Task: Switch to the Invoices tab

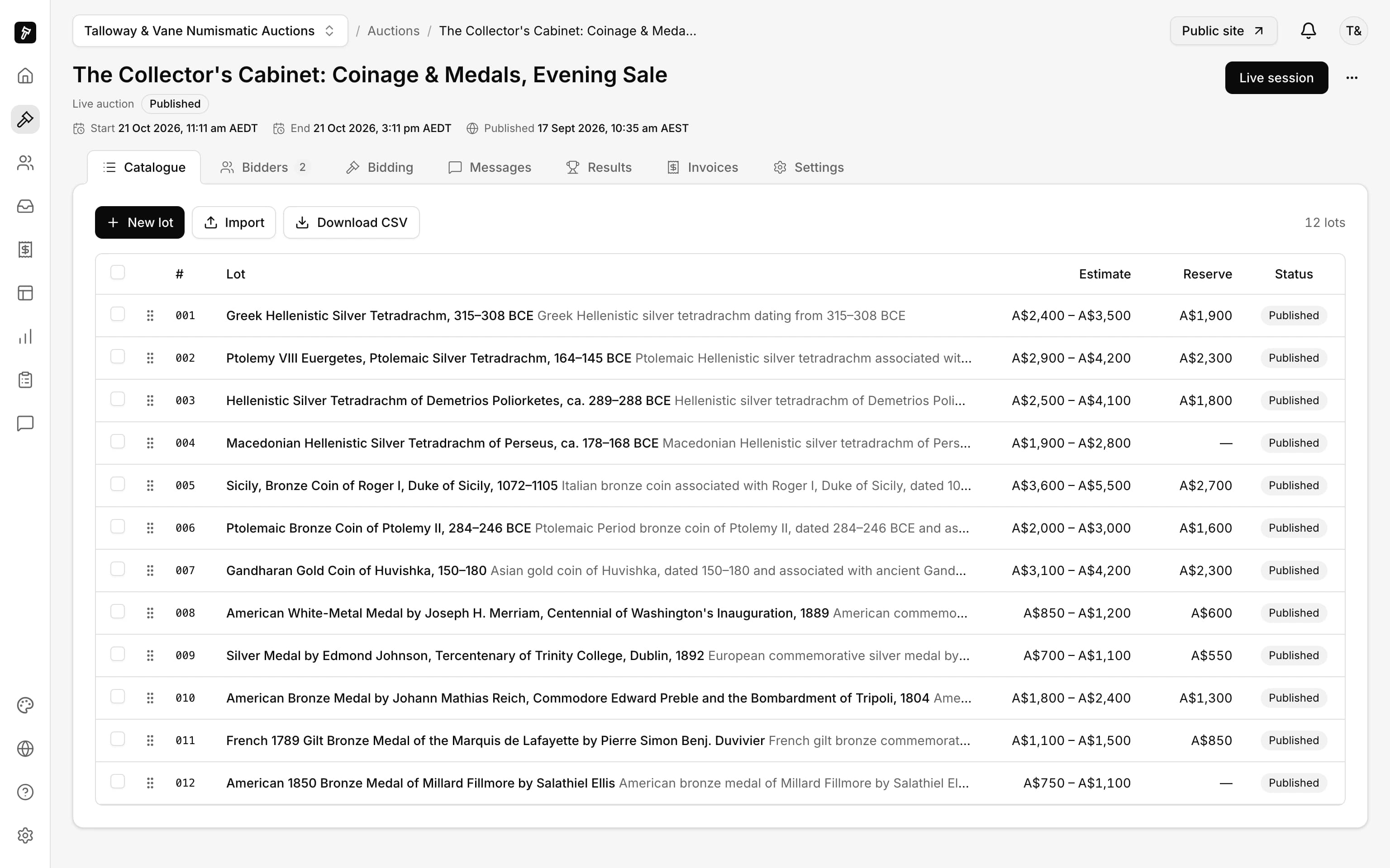Action: click(x=703, y=168)
